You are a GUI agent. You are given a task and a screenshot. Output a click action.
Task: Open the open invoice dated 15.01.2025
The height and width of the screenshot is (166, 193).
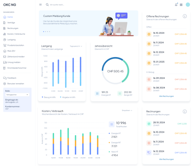(166, 63)
